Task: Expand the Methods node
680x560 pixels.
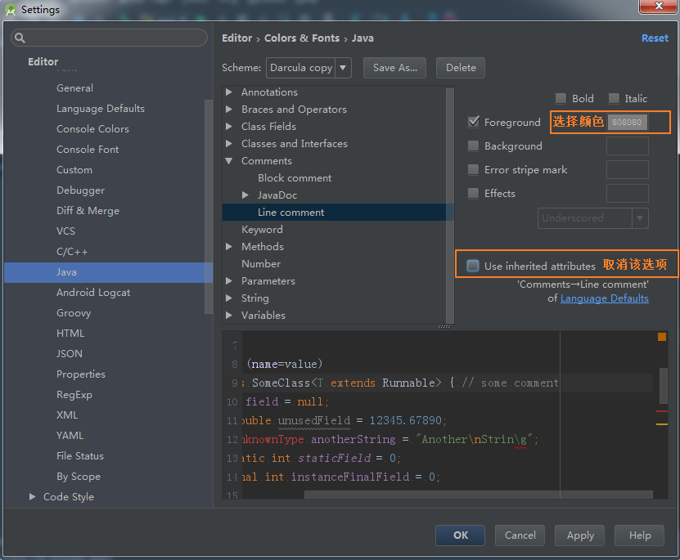Action: coord(229,246)
